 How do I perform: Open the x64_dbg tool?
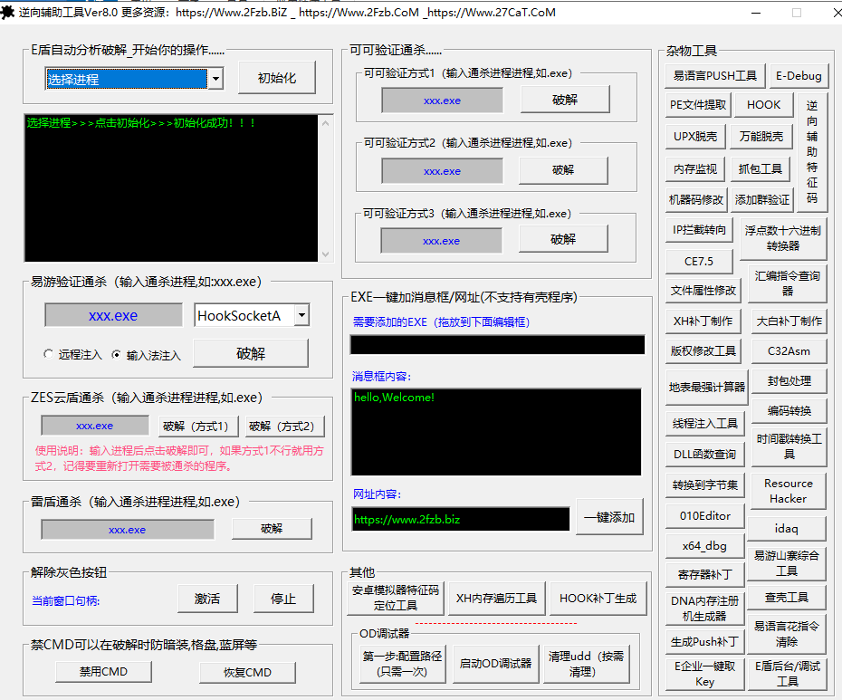[704, 546]
